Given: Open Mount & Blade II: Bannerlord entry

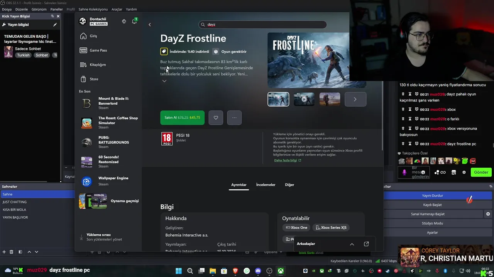Looking at the screenshot, I should [109, 103].
